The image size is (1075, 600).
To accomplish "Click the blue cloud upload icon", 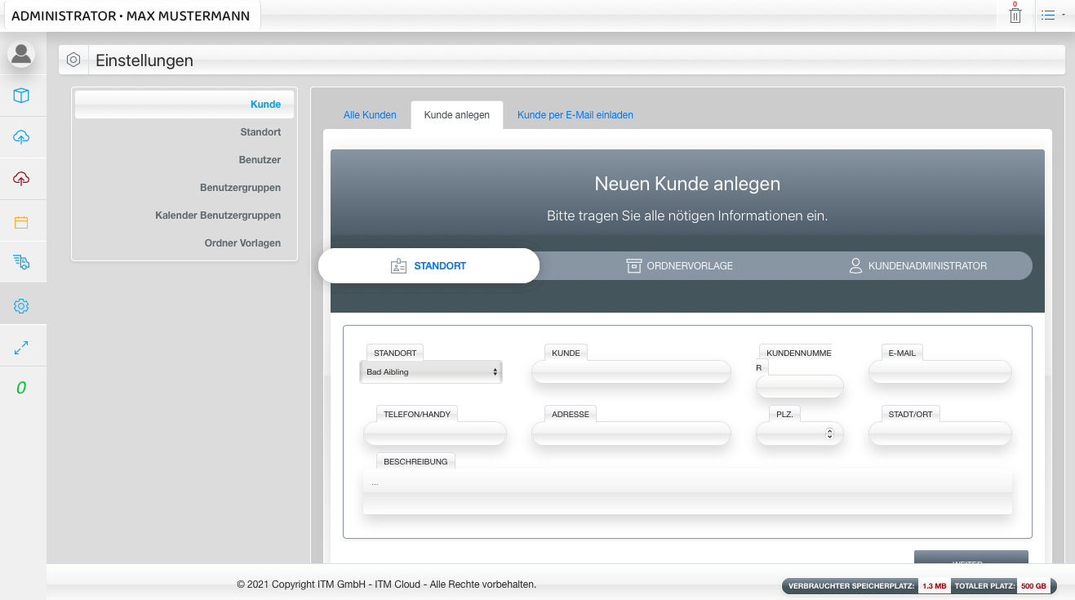I will pos(21,137).
